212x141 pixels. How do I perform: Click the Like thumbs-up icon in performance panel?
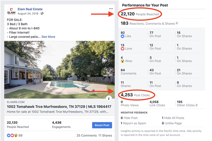tap(123, 36)
